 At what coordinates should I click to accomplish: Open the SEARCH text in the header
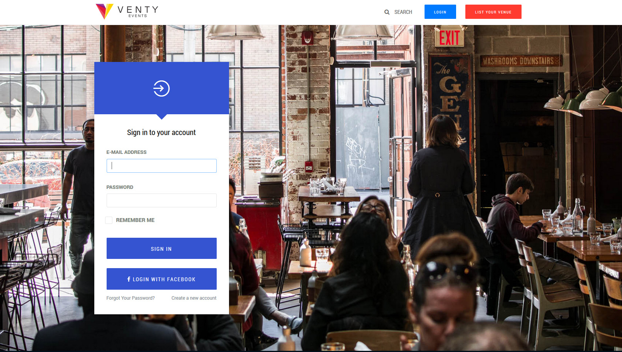click(x=403, y=12)
